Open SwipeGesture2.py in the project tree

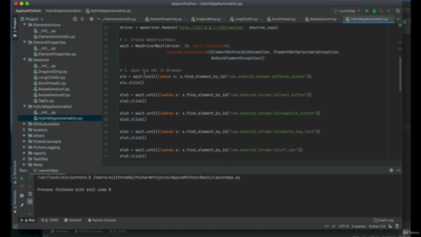pos(54,95)
